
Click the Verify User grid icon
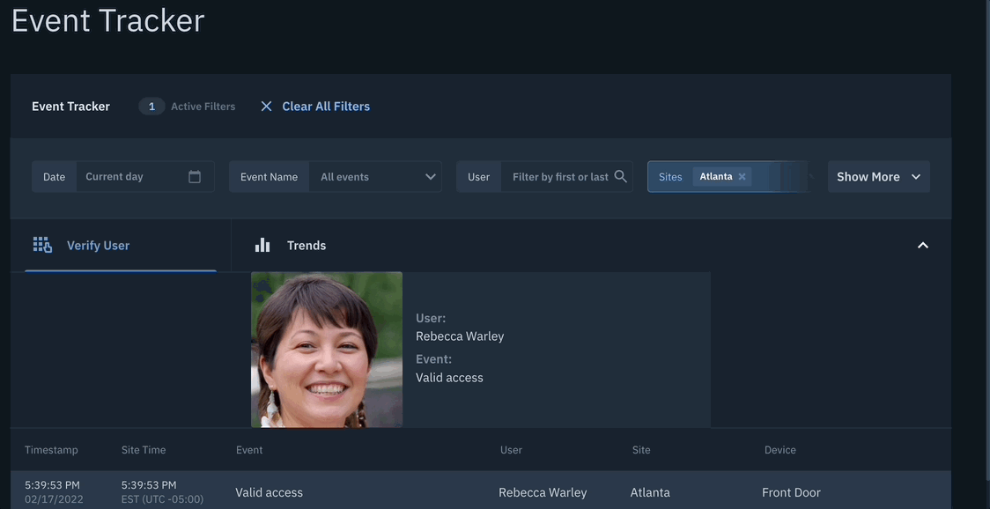[x=42, y=246]
